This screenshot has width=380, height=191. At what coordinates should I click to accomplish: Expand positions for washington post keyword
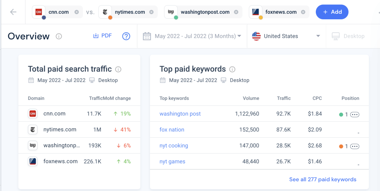(355, 115)
